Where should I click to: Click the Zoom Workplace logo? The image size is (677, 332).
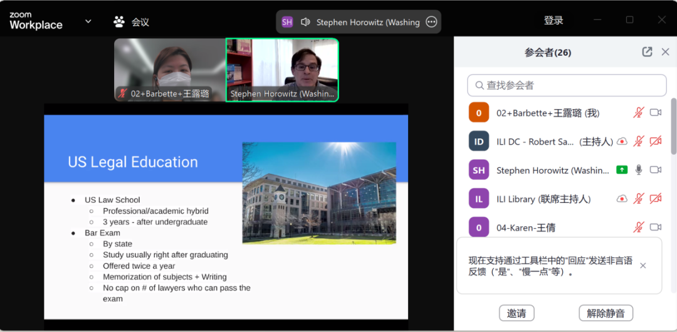tap(36, 21)
